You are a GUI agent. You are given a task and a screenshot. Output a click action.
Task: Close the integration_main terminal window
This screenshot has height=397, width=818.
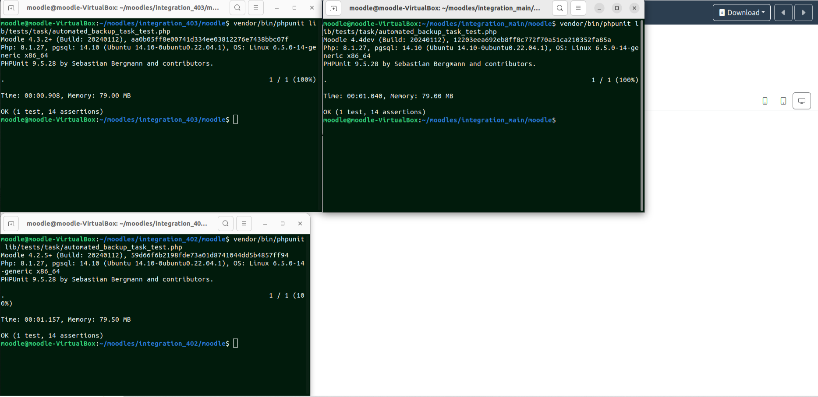tap(634, 8)
